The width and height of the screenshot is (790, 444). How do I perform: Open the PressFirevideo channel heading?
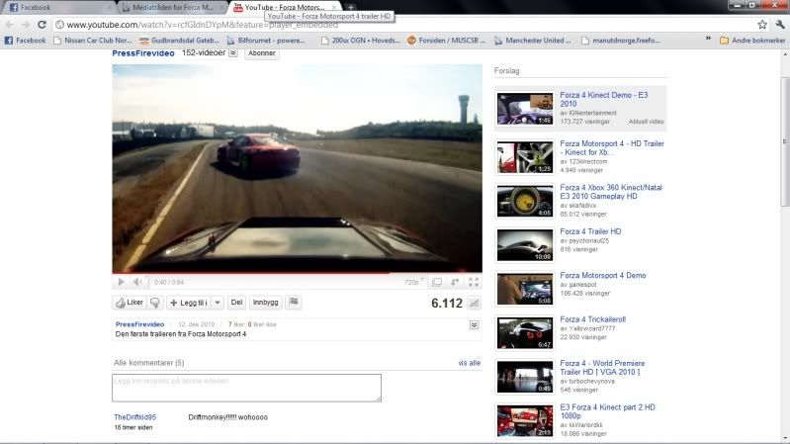click(143, 53)
